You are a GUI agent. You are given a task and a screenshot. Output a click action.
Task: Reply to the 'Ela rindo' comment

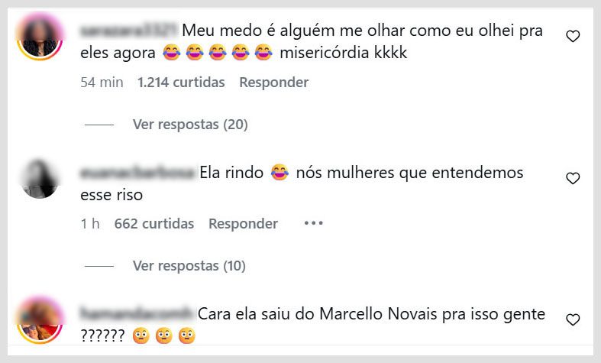(x=243, y=224)
